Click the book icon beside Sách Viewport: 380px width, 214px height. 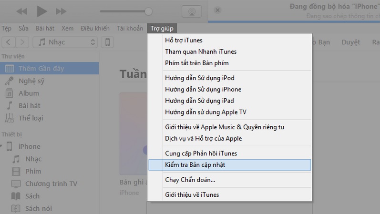point(16,196)
